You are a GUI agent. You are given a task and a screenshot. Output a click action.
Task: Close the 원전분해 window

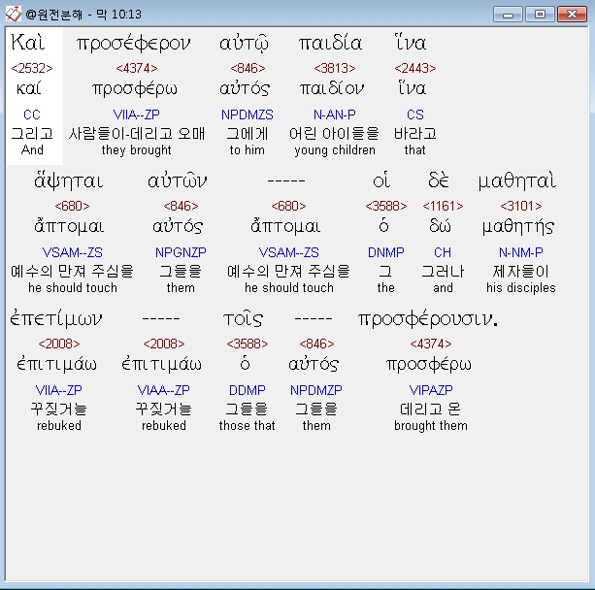pos(572,15)
